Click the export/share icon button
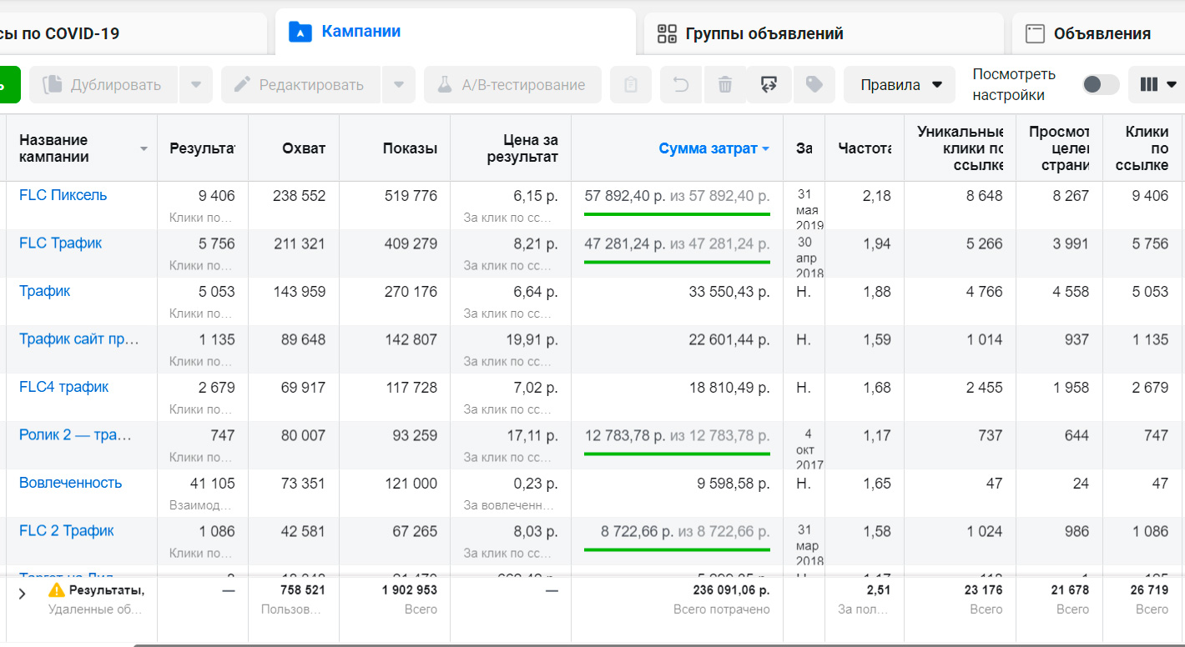This screenshot has width=1185, height=647. 769,85
